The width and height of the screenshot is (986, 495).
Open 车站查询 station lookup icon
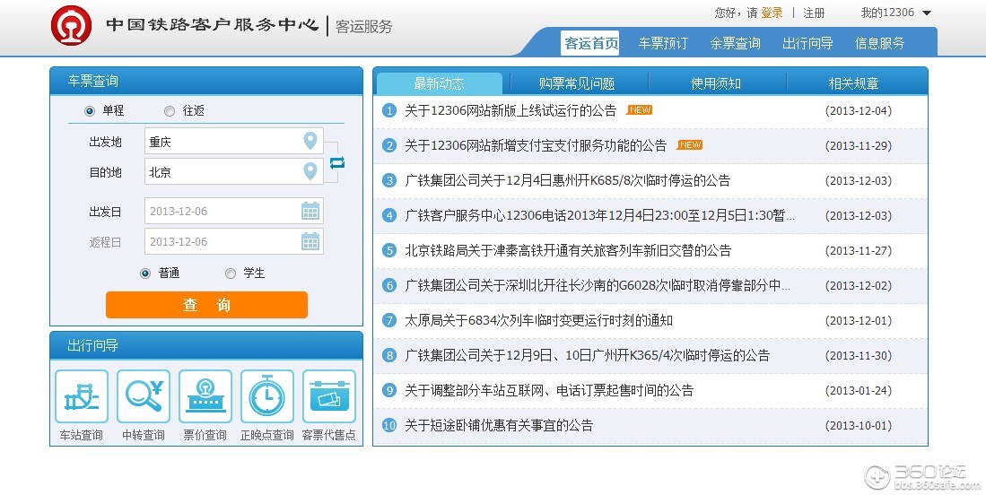click(82, 396)
